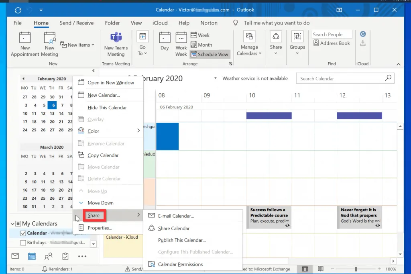Image resolution: width=411 pixels, height=274 pixels.
Task: Open the iCloud tab
Action: 160,23
